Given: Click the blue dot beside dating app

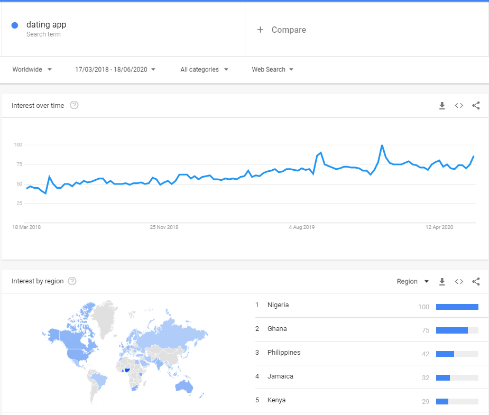Looking at the screenshot, I should tap(15, 25).
